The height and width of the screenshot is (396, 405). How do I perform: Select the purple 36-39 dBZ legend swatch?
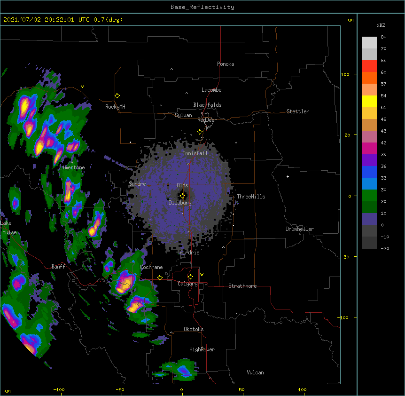coord(369,160)
